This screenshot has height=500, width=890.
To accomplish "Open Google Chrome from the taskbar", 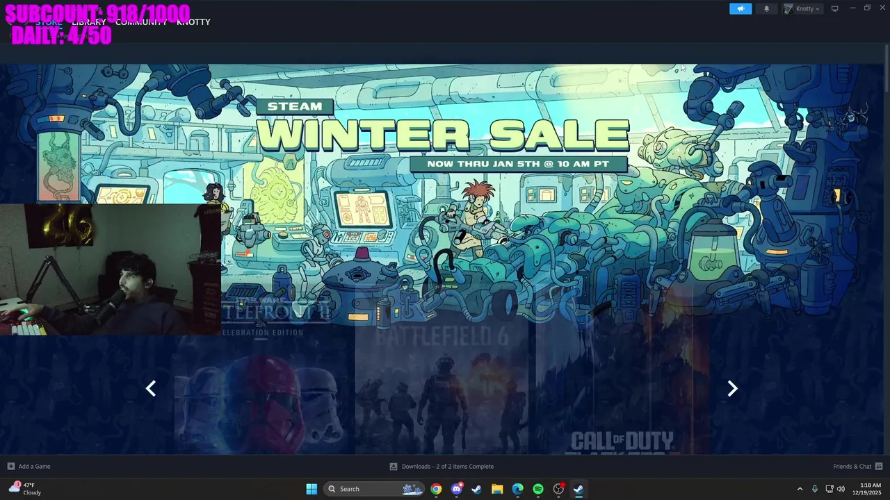I will (x=436, y=489).
